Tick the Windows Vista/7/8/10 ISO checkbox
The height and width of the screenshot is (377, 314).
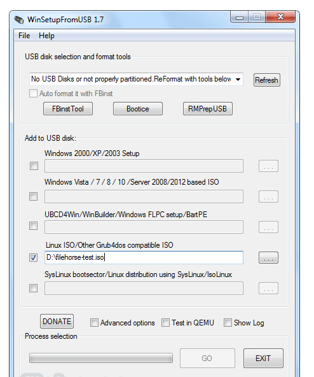(x=33, y=196)
